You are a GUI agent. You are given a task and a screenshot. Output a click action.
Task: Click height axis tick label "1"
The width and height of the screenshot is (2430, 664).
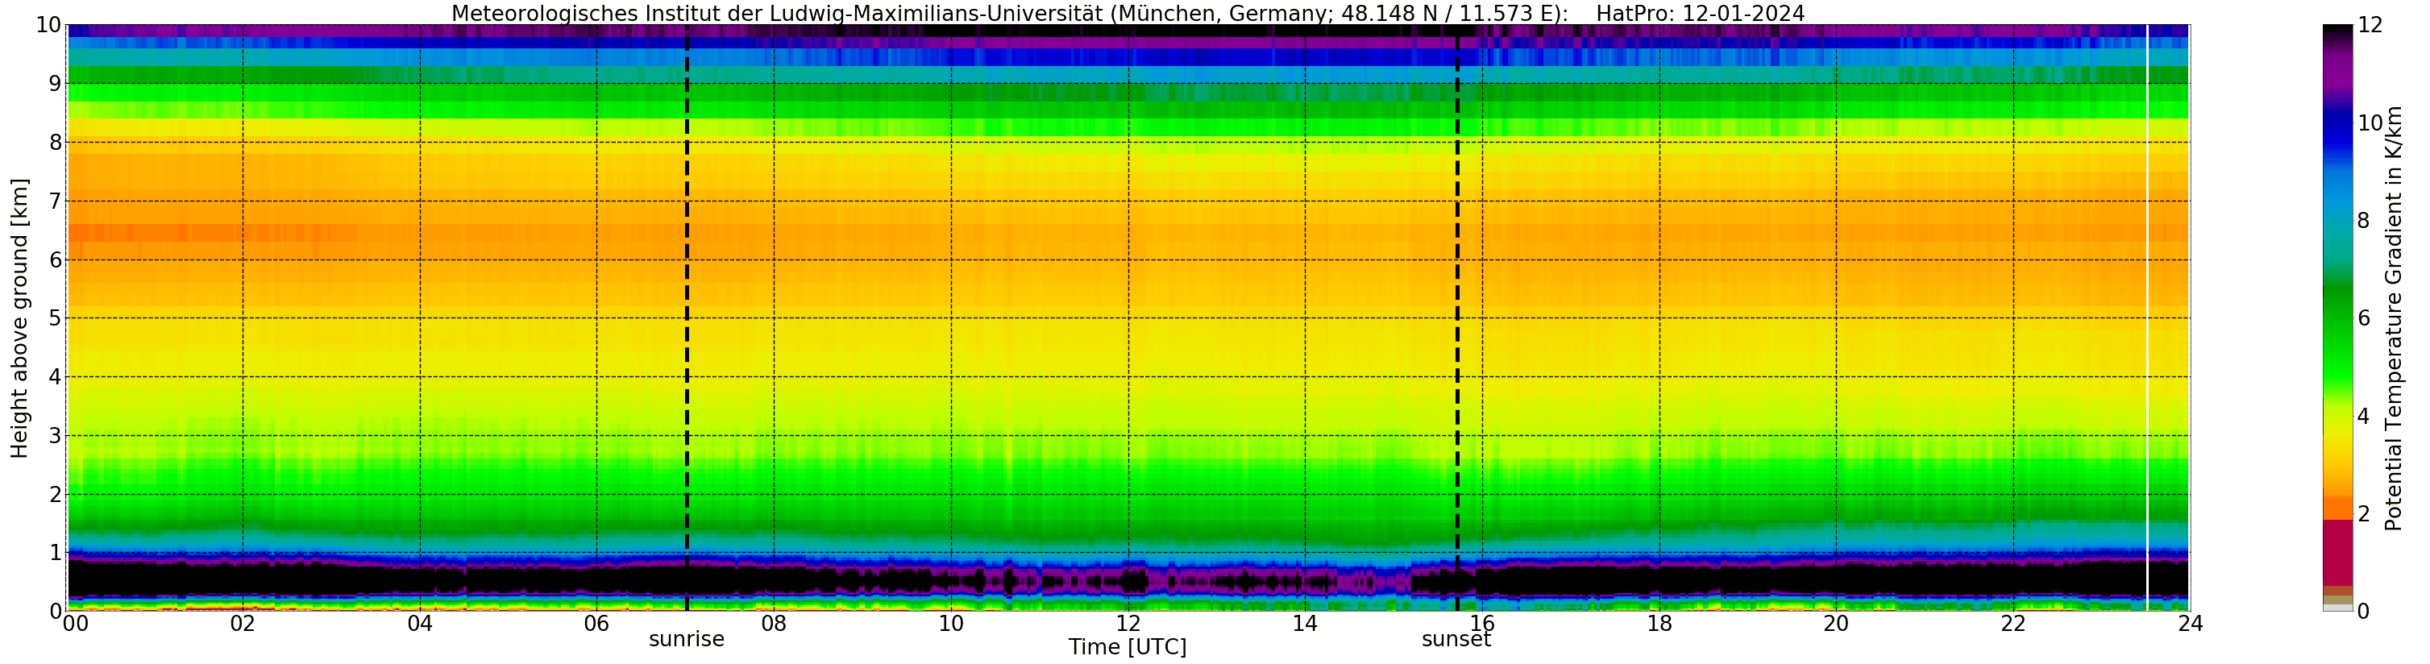(x=55, y=553)
